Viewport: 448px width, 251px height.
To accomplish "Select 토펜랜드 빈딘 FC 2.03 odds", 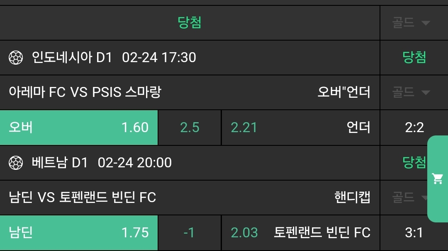I will 300,233.
